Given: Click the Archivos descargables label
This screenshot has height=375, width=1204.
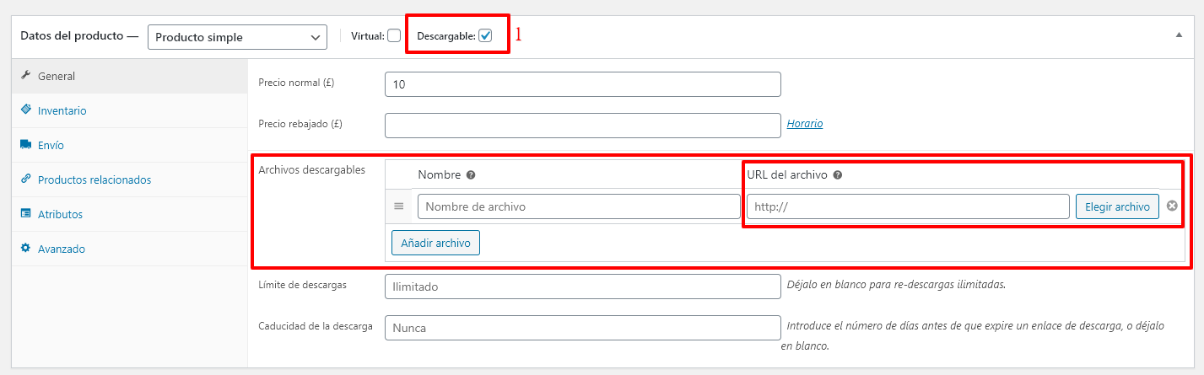Looking at the screenshot, I should coord(311,170).
